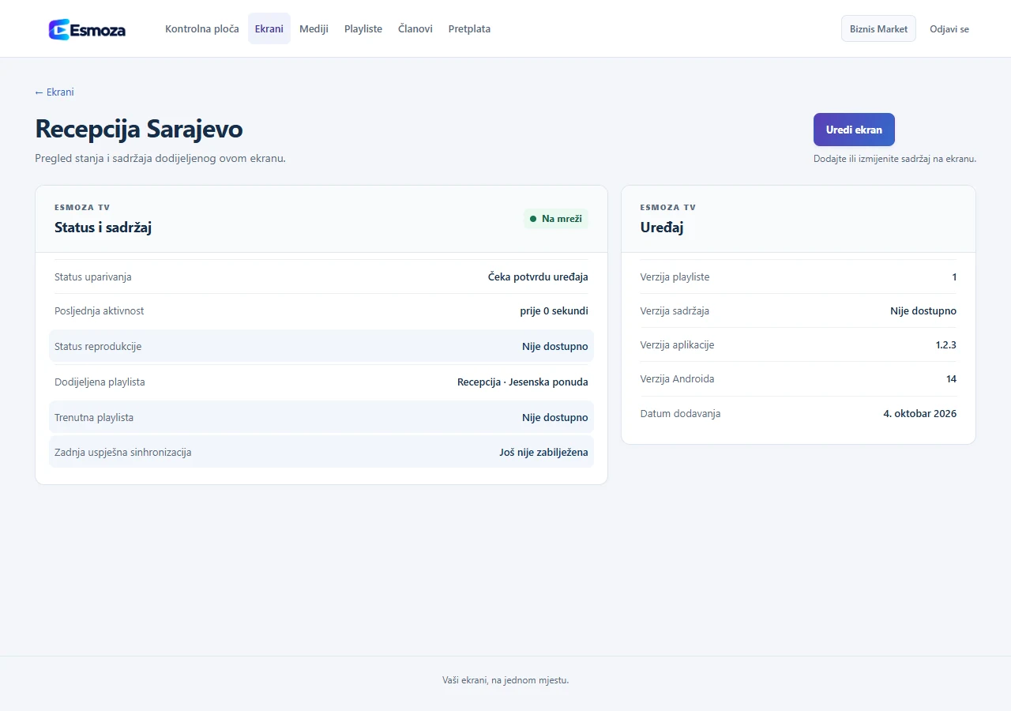Screen dimensions: 1011x711
Task: Click the Na mreži status badge
Action: tap(556, 219)
